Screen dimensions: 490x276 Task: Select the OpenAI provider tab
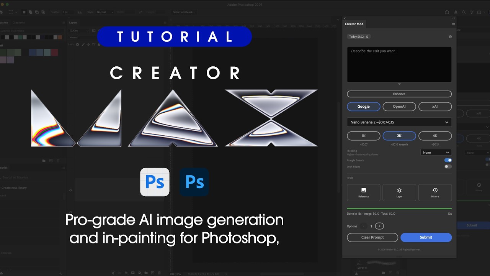coord(399,107)
